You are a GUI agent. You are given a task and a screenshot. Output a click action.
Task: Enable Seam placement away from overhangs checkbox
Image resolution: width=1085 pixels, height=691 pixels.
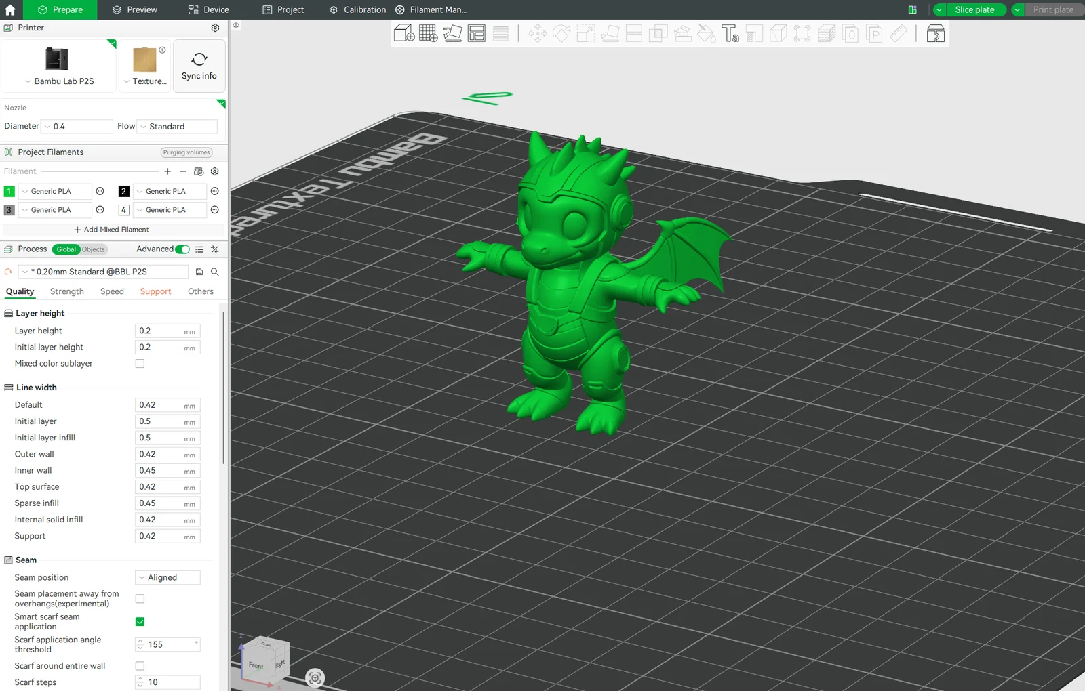click(x=140, y=599)
